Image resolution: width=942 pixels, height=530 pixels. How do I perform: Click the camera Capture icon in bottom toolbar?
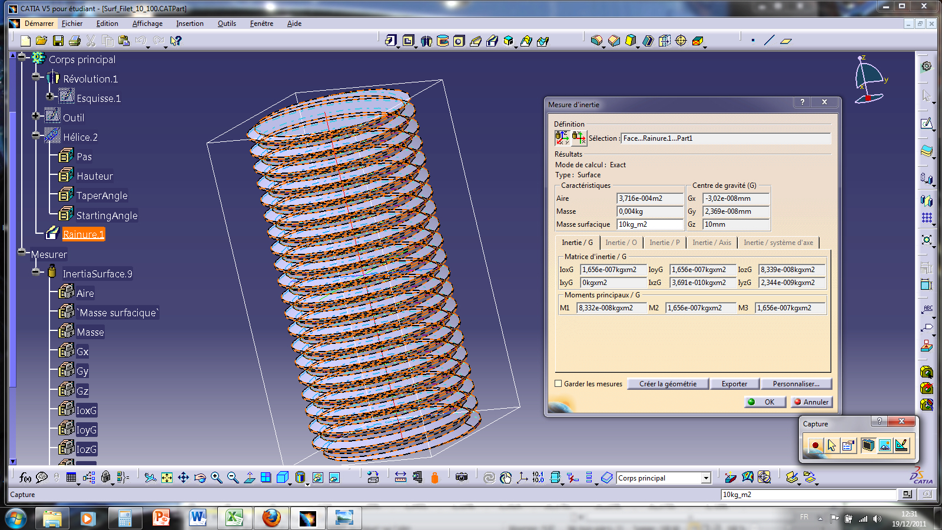462,478
